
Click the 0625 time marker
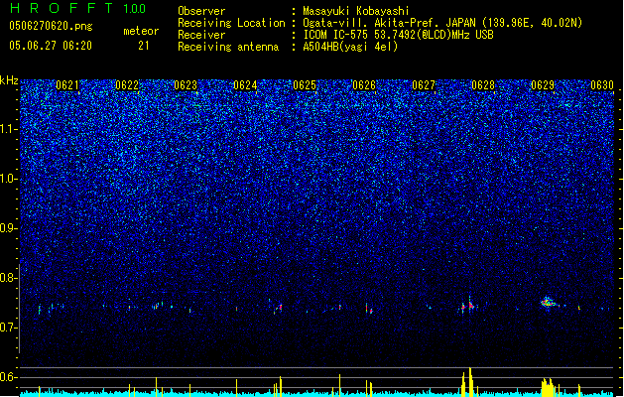click(x=305, y=85)
